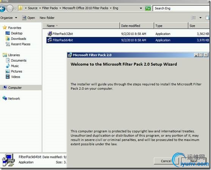Image resolution: width=211 pixels, height=170 pixels.
Task: Go to the Source breadcrumb folder
Action: click(33, 8)
